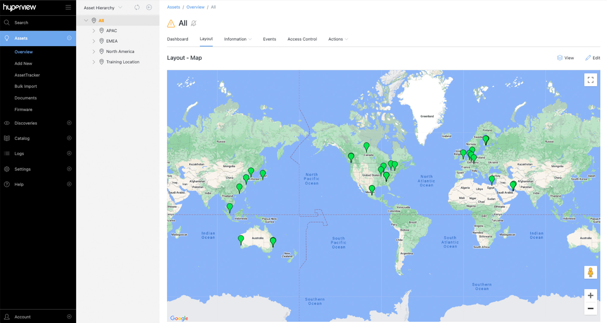Open Overview in the Assets submenu

pyautogui.click(x=24, y=52)
